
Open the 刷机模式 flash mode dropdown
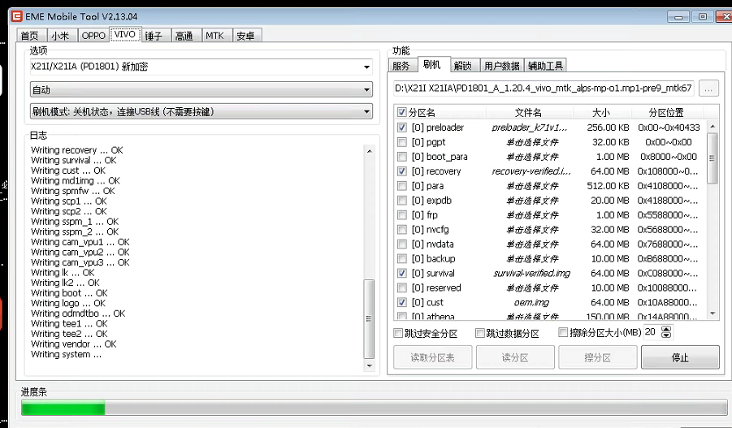[200, 112]
